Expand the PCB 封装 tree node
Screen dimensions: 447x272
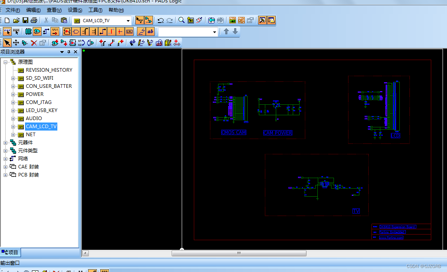[x=5, y=175]
